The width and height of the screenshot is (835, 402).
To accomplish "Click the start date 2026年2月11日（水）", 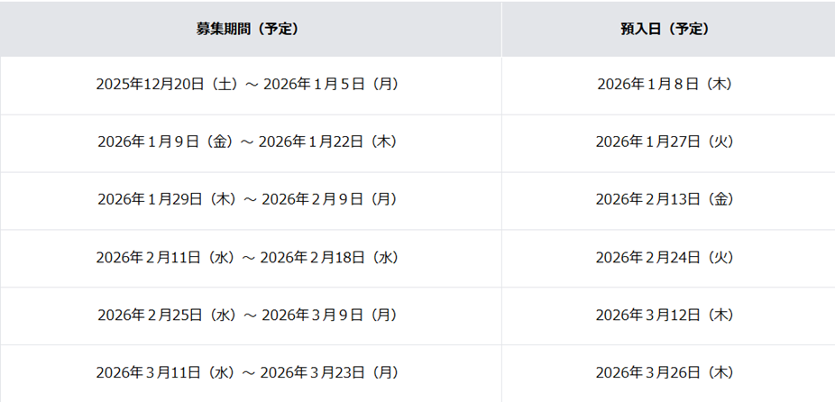I will (167, 258).
